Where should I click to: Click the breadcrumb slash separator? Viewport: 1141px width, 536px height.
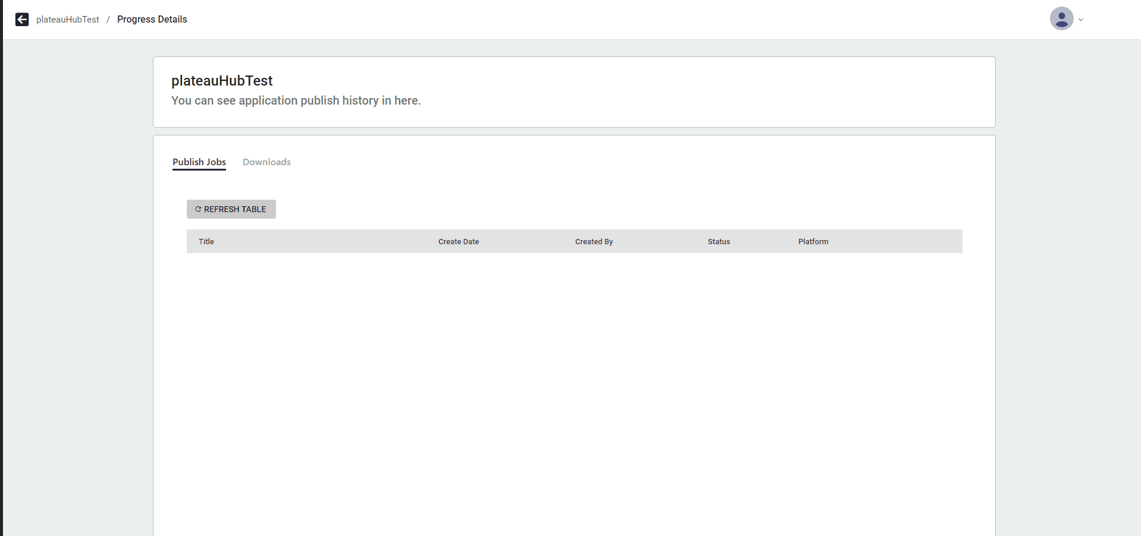tap(108, 20)
